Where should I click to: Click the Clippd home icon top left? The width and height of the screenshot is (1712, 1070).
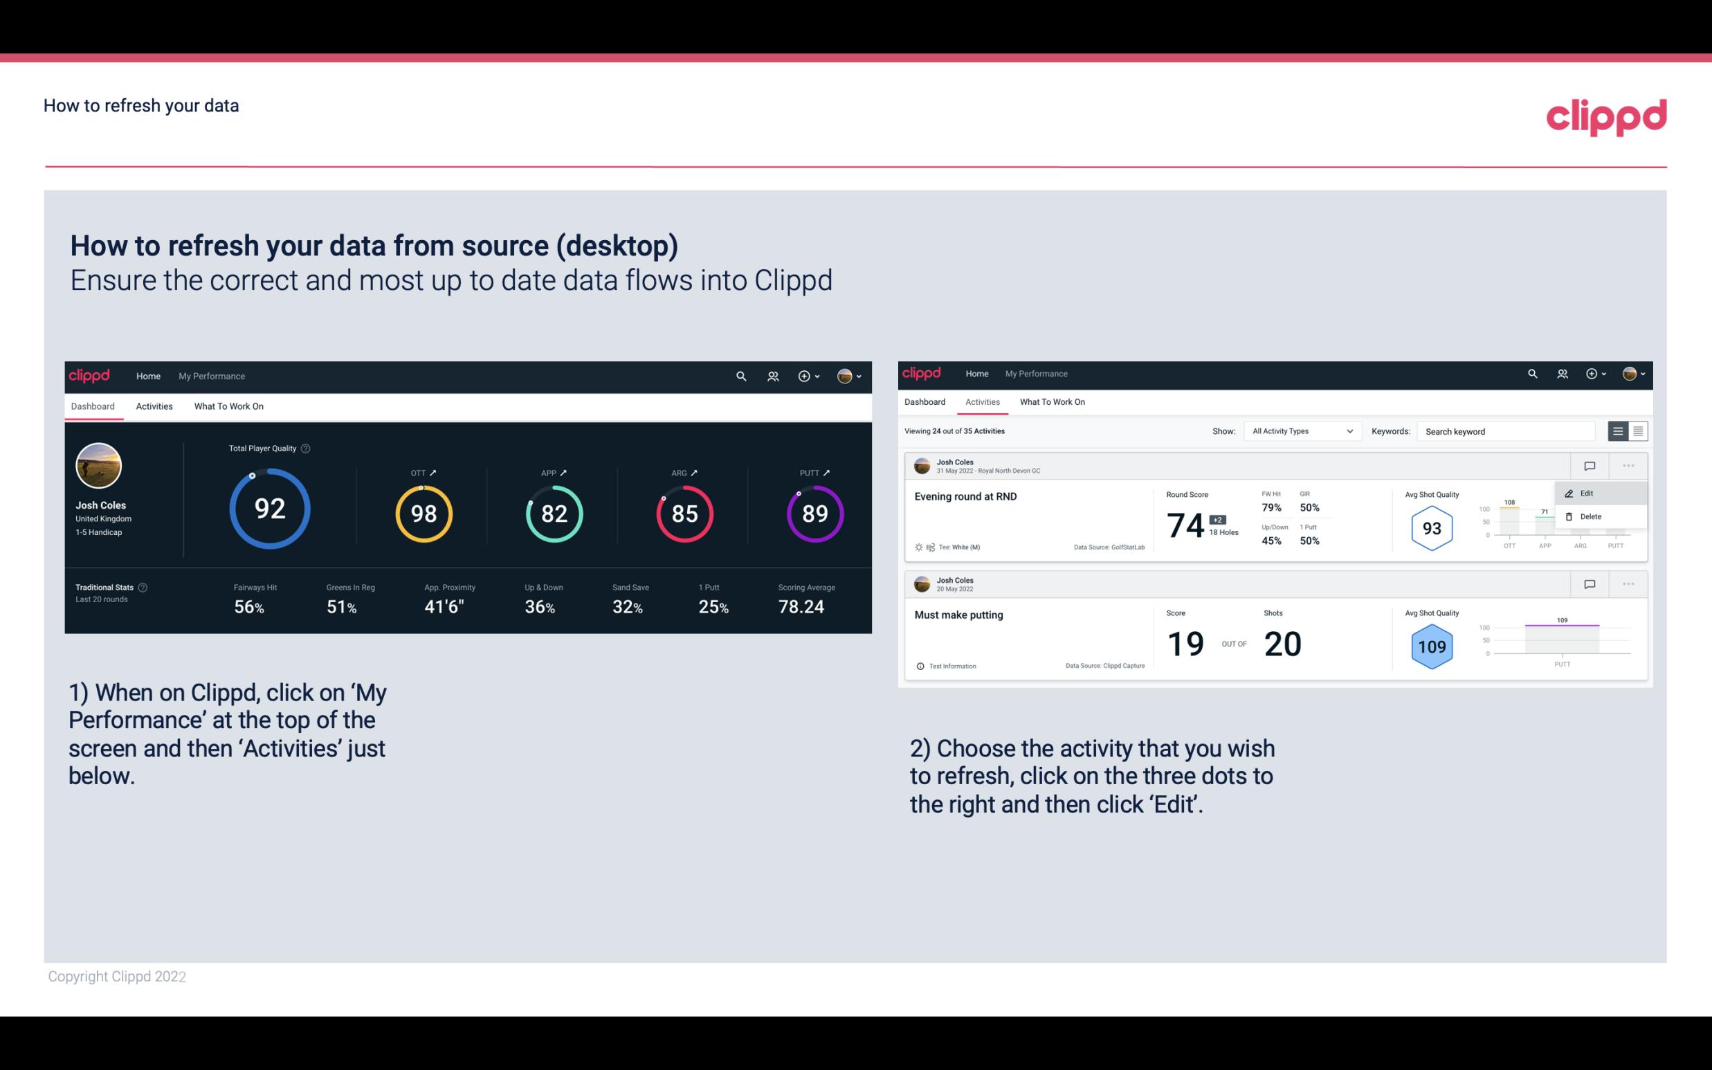coord(90,376)
